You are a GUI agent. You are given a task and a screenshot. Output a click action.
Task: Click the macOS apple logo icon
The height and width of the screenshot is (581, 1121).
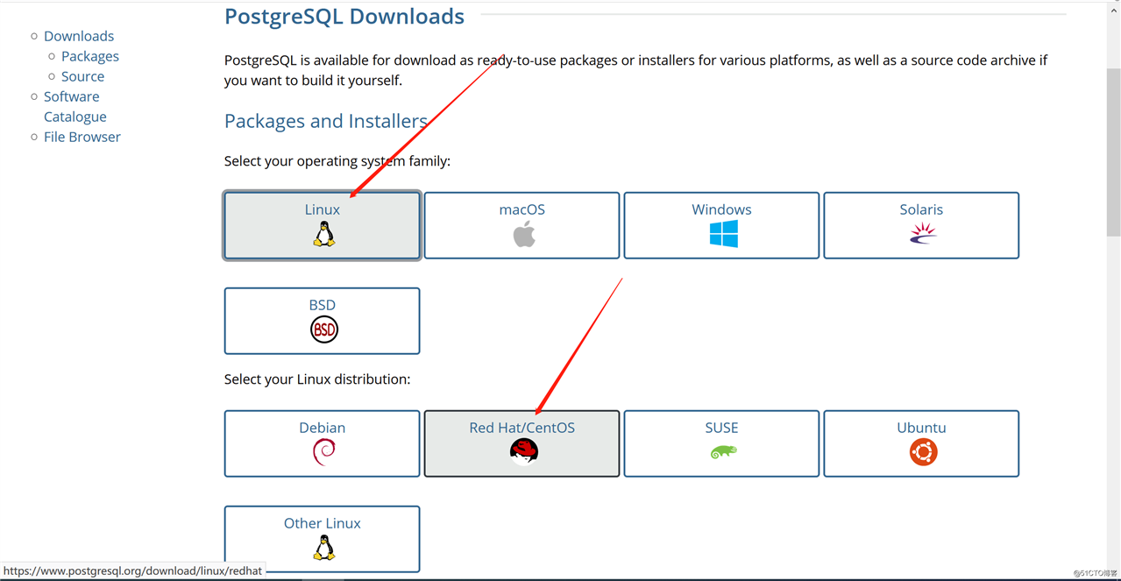pos(524,234)
